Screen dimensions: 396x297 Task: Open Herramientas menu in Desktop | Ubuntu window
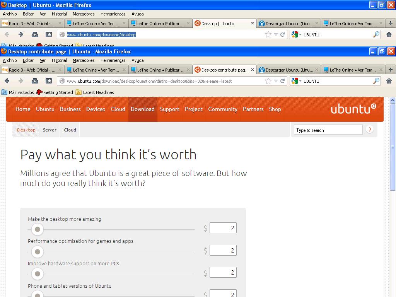point(113,14)
